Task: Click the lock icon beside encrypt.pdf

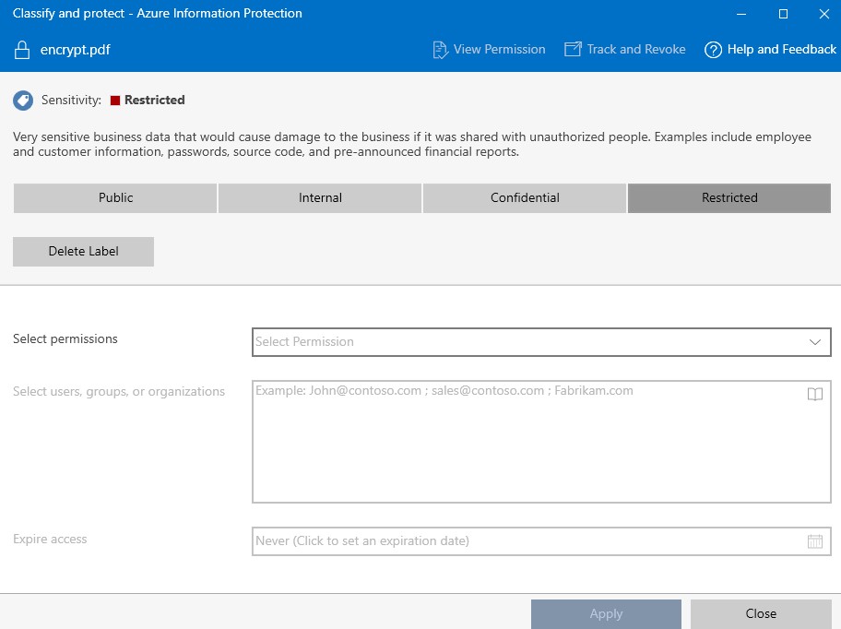Action: pos(22,50)
